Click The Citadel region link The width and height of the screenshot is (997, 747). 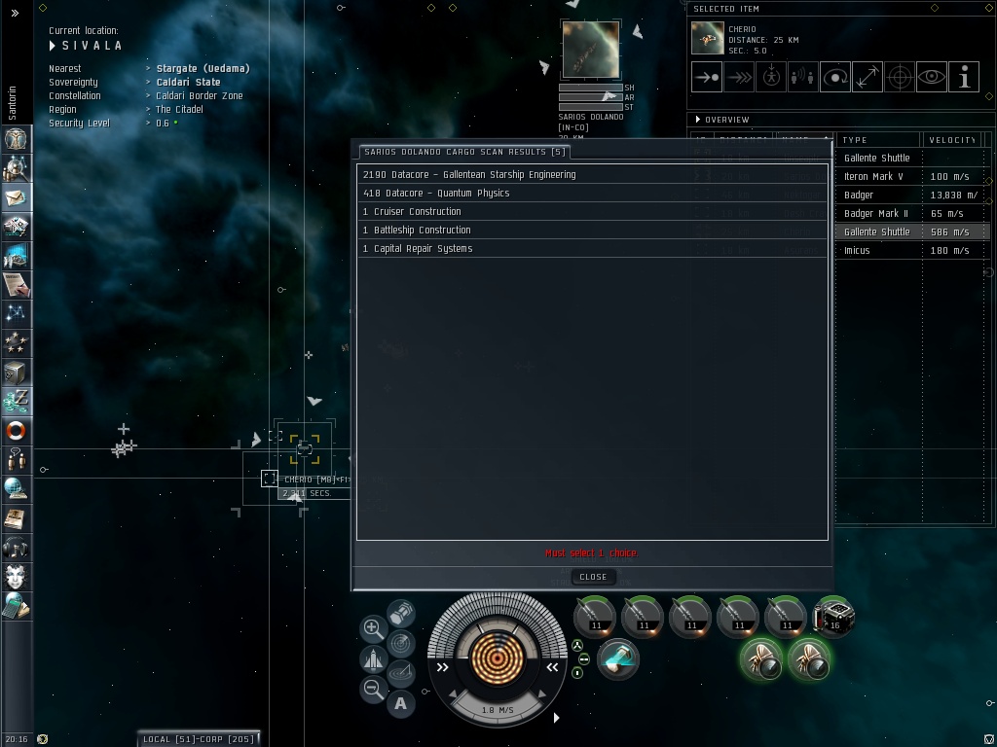tap(179, 109)
